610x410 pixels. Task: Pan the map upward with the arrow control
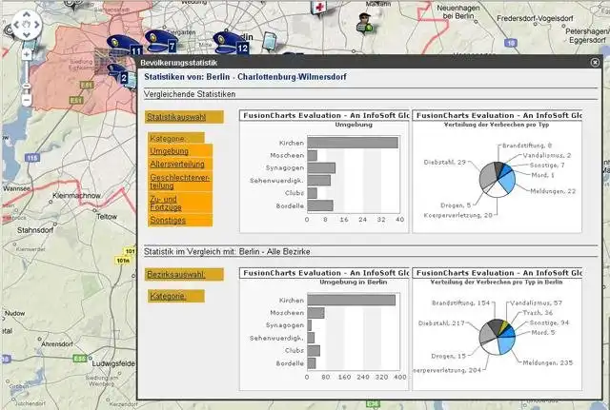(26, 14)
